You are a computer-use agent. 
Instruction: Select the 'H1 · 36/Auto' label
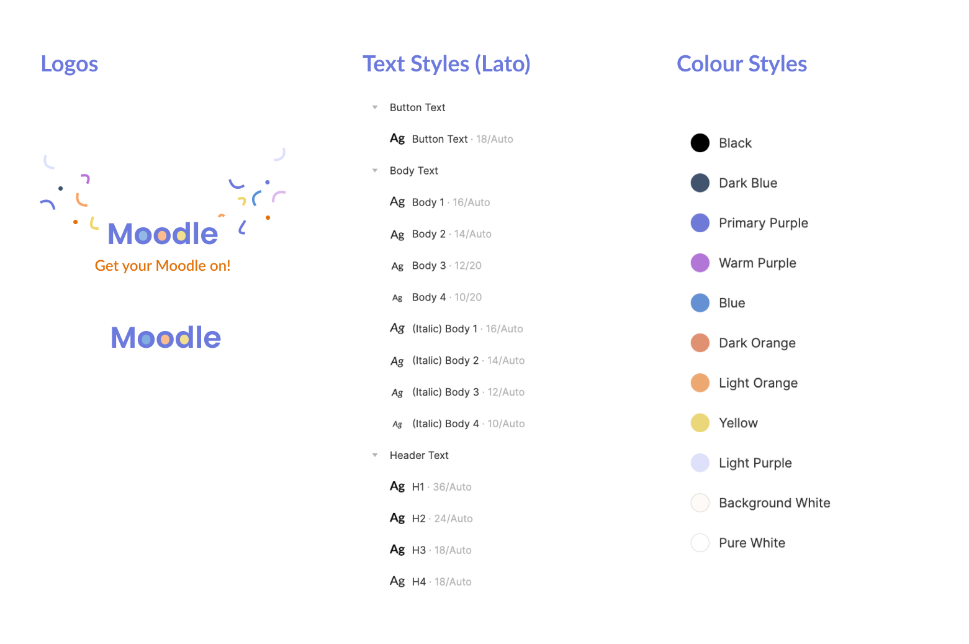[x=442, y=487]
